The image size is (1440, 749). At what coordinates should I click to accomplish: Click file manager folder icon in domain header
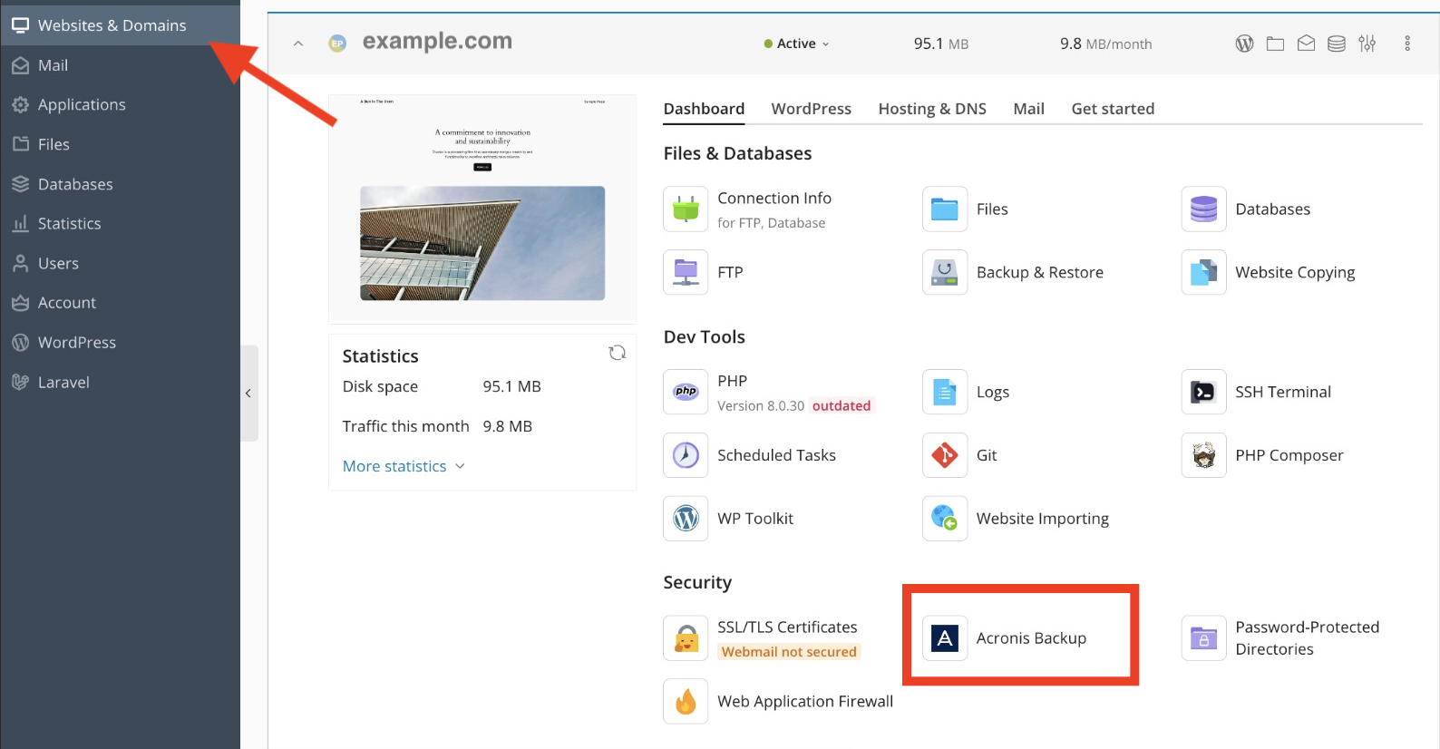tap(1275, 44)
